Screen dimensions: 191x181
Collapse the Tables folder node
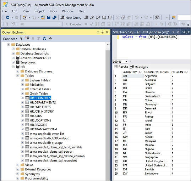point(18,76)
